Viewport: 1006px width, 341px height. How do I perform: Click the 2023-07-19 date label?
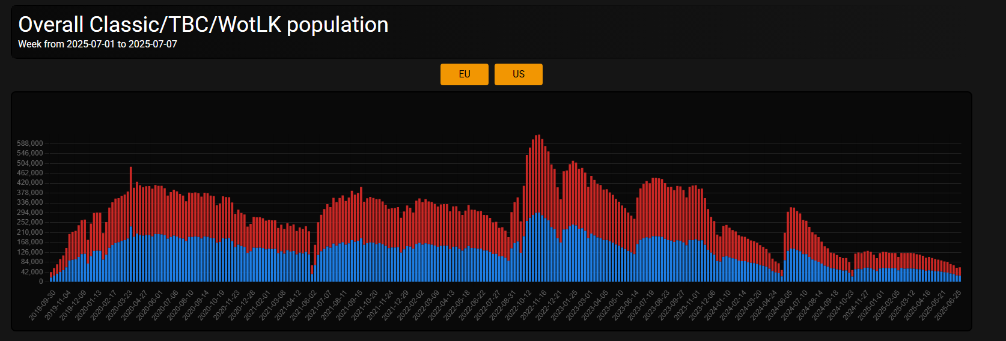click(x=641, y=306)
